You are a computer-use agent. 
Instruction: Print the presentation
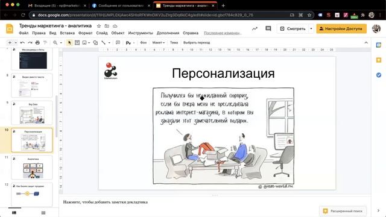coord(37,43)
